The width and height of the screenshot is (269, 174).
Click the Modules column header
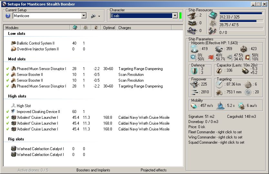(x=36, y=27)
